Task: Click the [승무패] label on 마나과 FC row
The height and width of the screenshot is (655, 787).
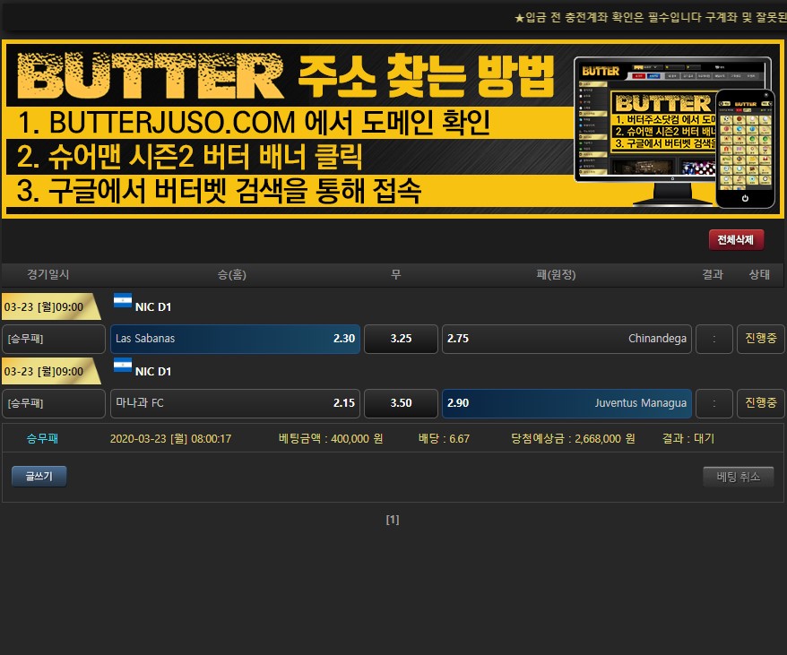Action: 54,403
